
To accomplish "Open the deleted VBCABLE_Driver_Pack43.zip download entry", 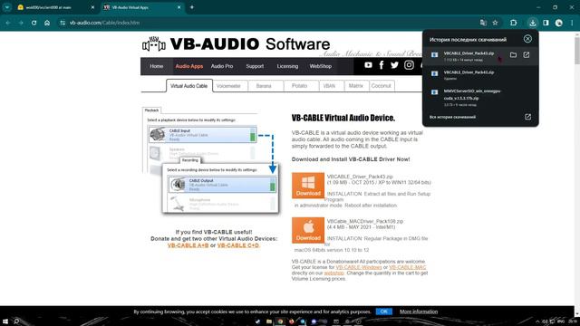I will [x=480, y=75].
